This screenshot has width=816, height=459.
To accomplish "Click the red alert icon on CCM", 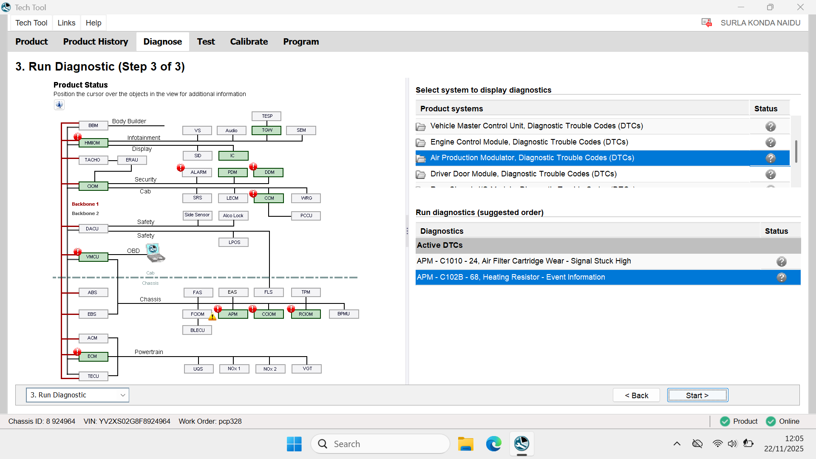I will (253, 194).
